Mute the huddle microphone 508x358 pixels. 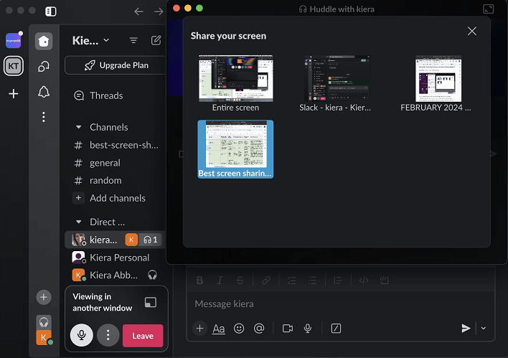(x=82, y=335)
